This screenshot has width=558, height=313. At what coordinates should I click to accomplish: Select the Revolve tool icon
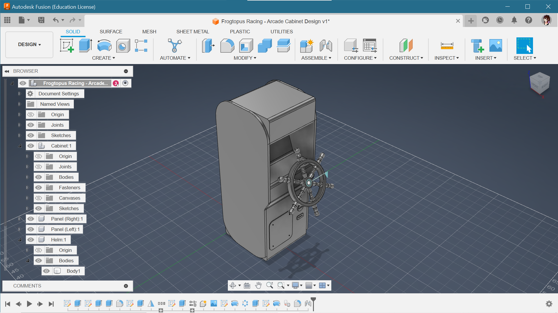tap(104, 46)
